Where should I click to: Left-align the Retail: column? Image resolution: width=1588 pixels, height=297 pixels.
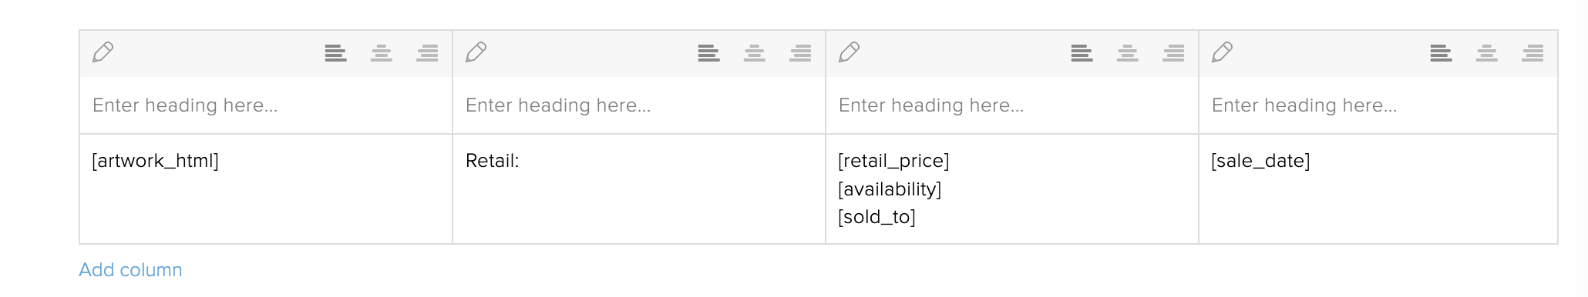coord(708,53)
